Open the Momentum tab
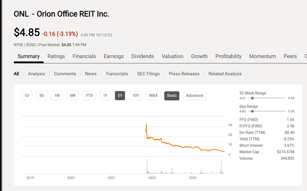Image resolution: width=307 pixels, height=191 pixels. click(x=262, y=56)
